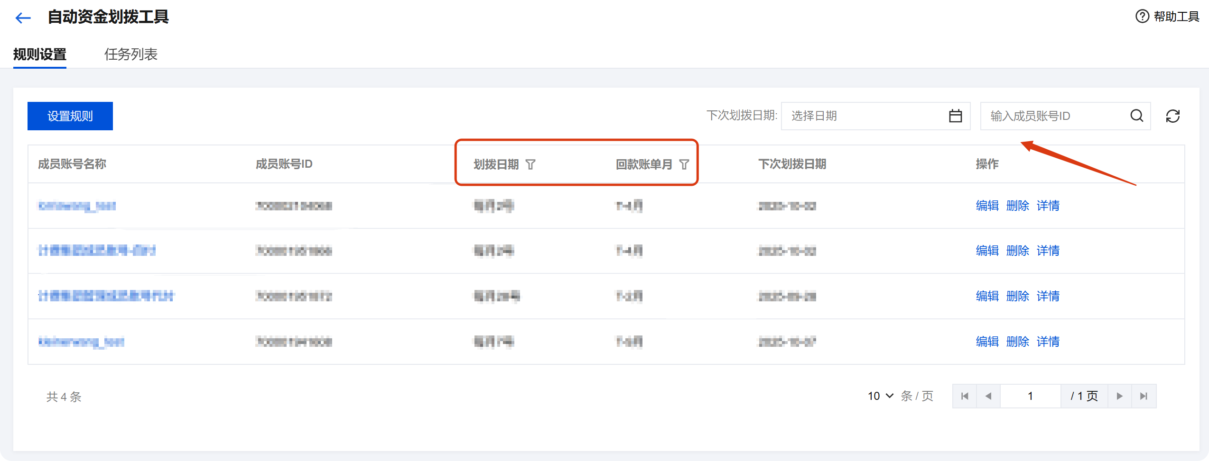This screenshot has height=461, width=1209.
Task: Switch to the 任务列表 tab
Action: click(131, 54)
